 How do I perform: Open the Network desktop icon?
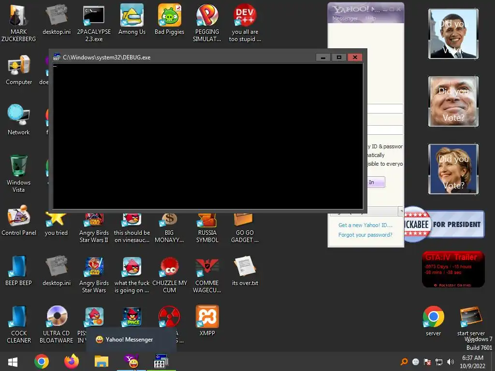coord(19,120)
